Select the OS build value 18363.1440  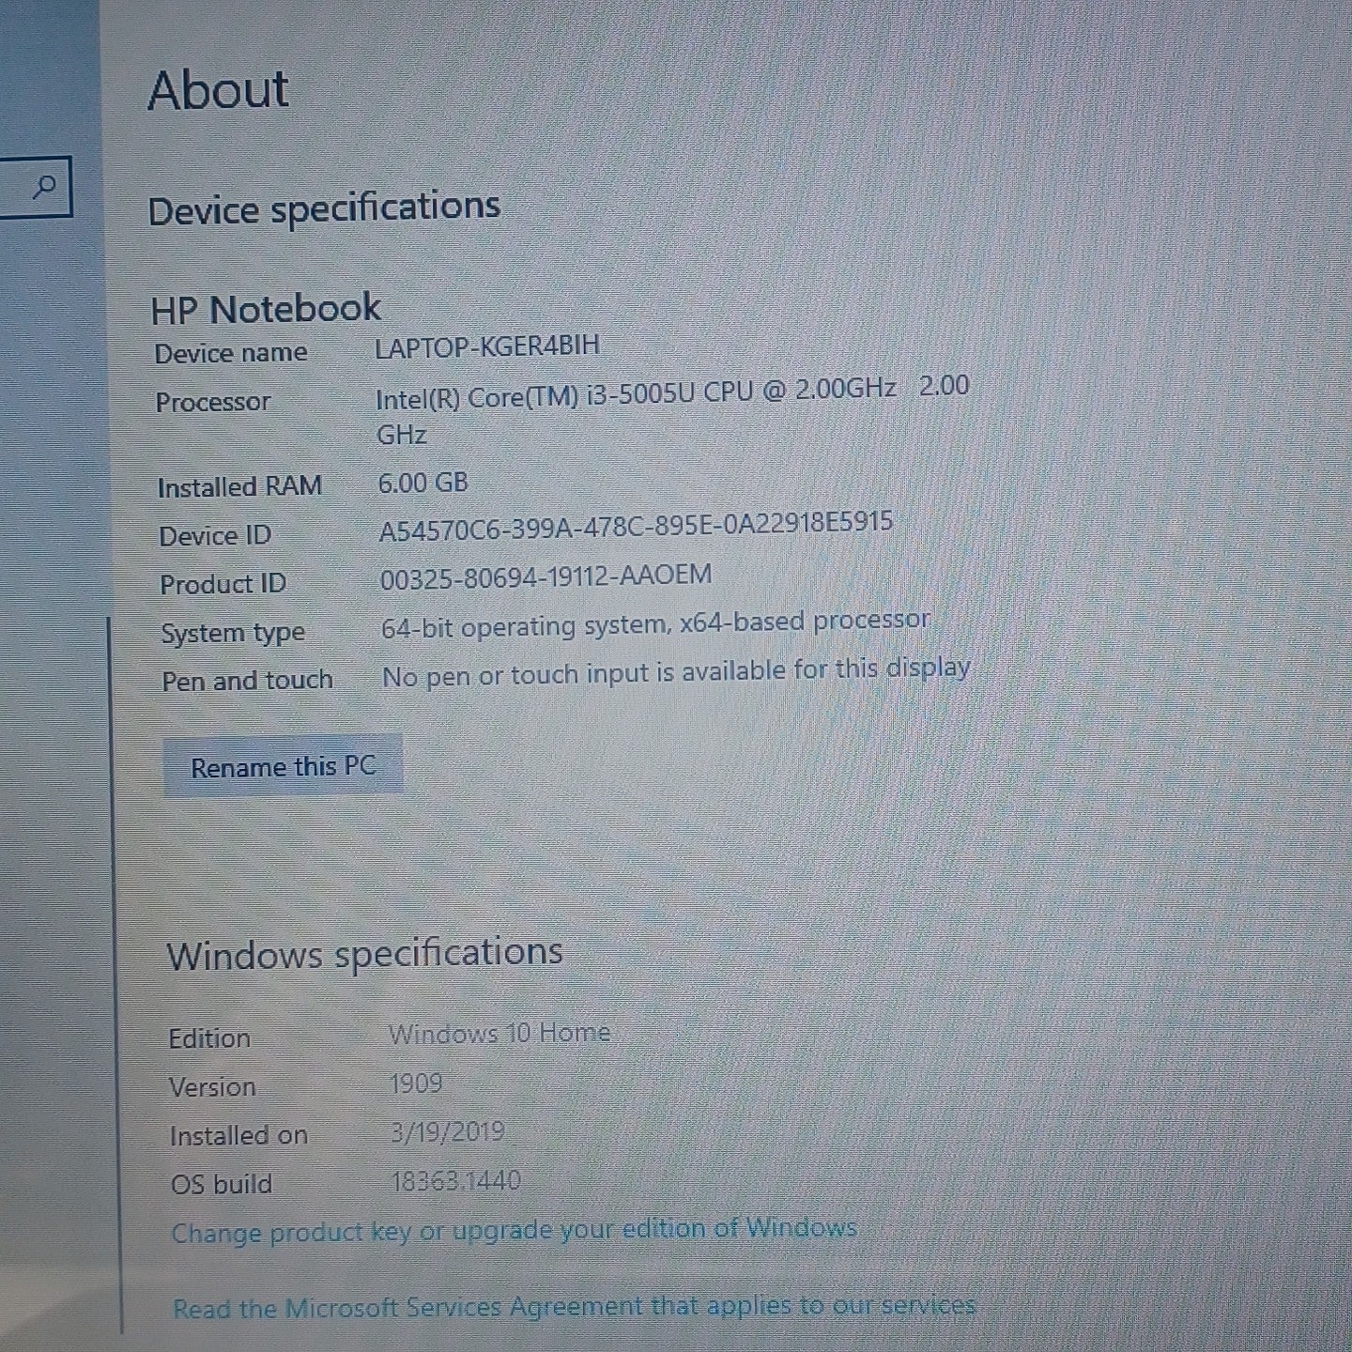[455, 1180]
